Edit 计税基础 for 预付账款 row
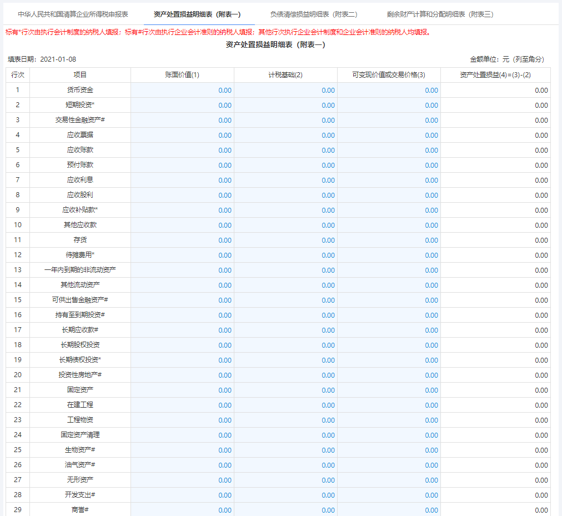This screenshot has width=562, height=516. tap(285, 166)
